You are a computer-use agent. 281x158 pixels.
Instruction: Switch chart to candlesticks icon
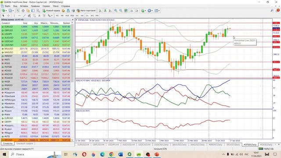[x=105, y=11]
